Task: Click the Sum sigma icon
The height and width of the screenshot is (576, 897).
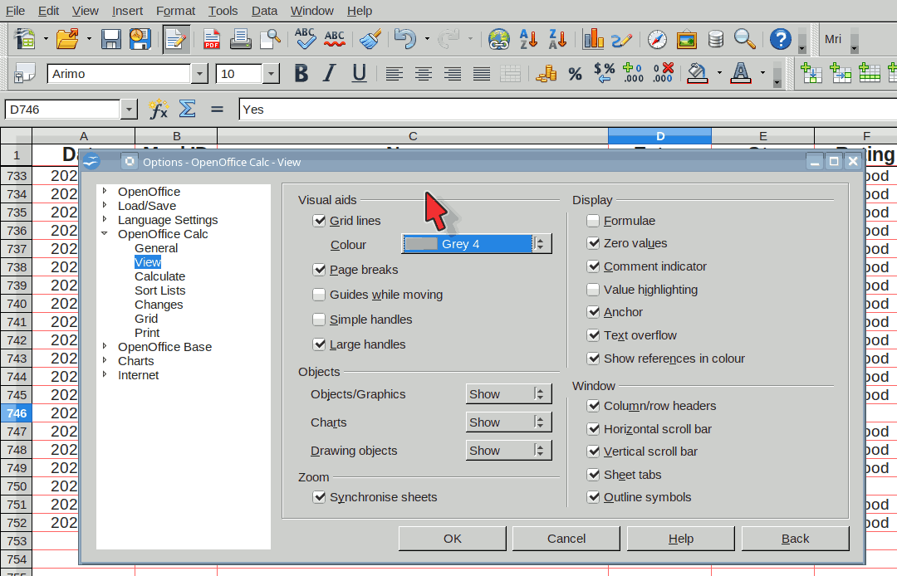Action: 188,109
